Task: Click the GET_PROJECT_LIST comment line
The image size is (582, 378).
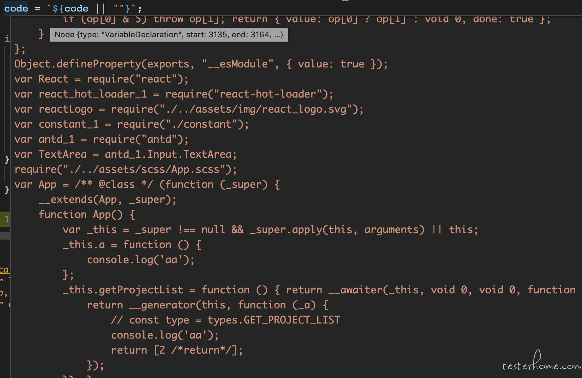Action: (226, 320)
